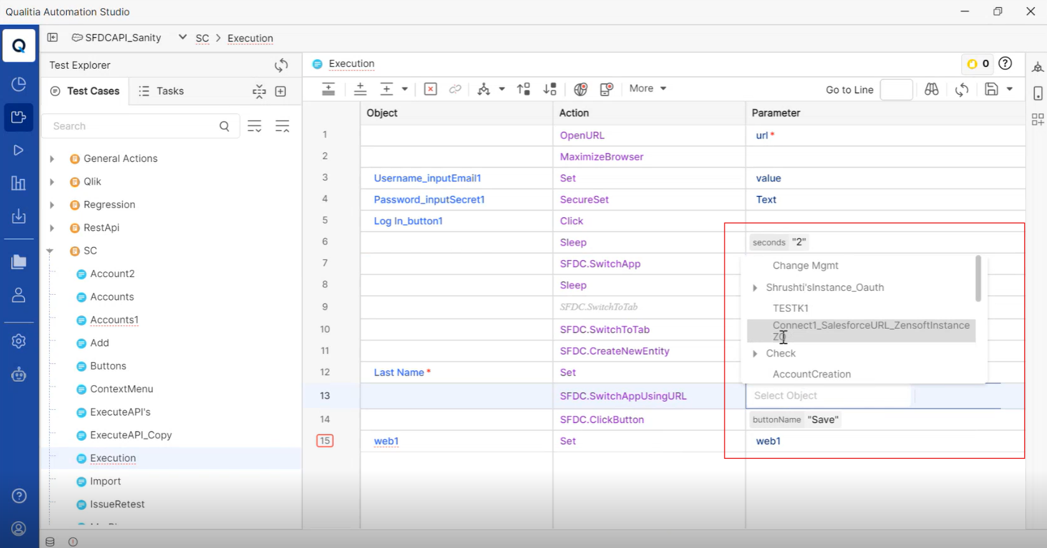Collapse the left panel via sidebar toggle
The height and width of the screenshot is (548, 1047).
coord(53,38)
